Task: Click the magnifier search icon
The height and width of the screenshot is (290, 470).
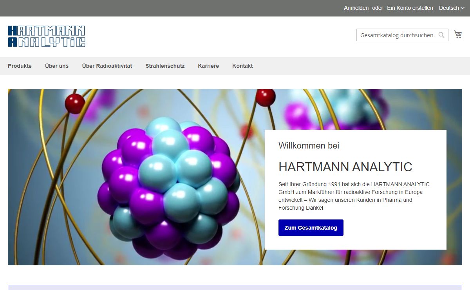Action: [441, 35]
